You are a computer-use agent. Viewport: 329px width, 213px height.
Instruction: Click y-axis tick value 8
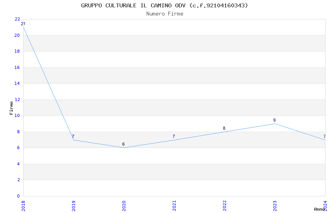[x=19, y=132]
